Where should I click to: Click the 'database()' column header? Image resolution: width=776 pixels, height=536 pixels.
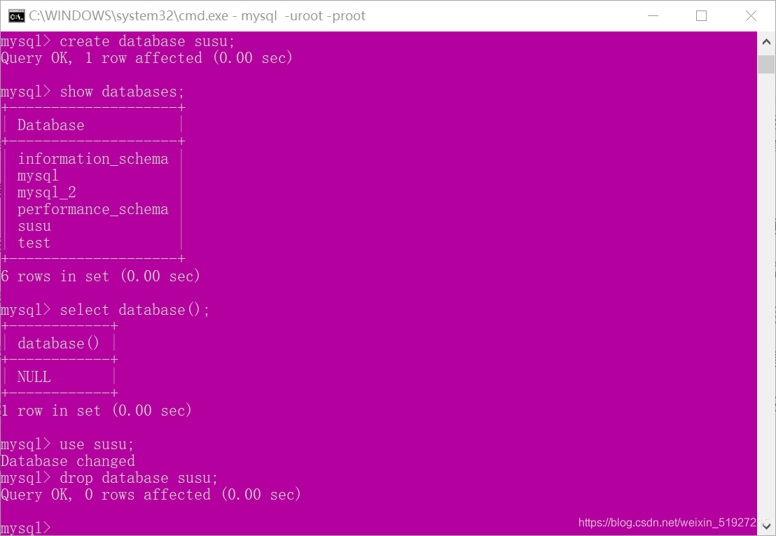pos(59,343)
